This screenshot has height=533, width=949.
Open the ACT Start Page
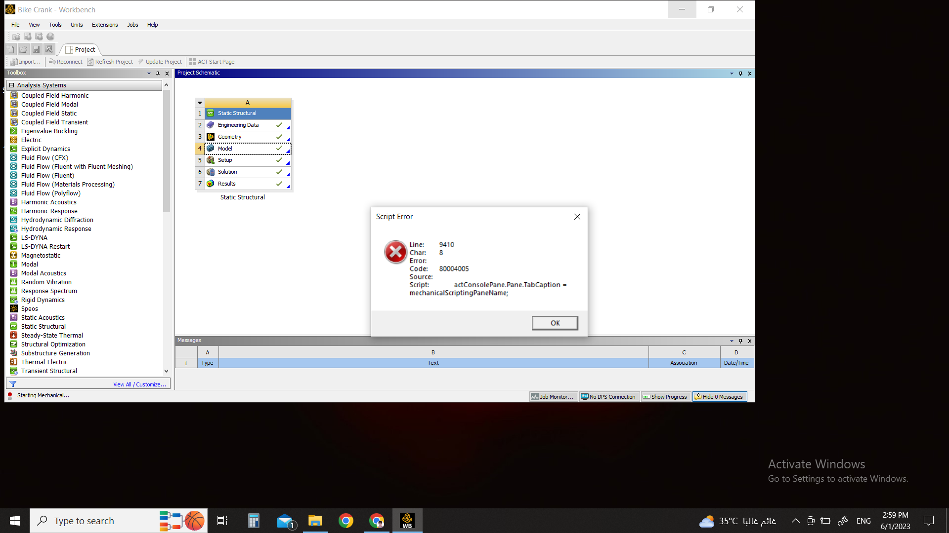coord(212,62)
